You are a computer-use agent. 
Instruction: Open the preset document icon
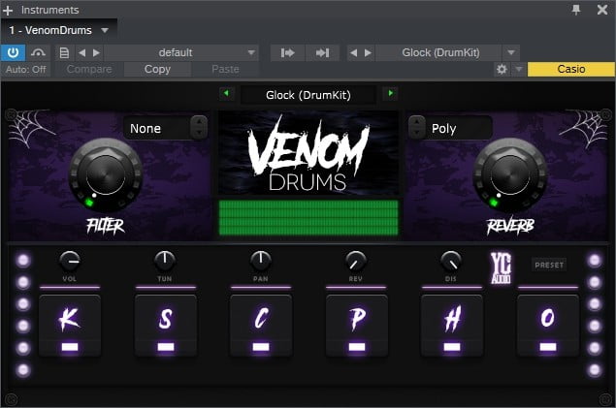click(x=64, y=52)
